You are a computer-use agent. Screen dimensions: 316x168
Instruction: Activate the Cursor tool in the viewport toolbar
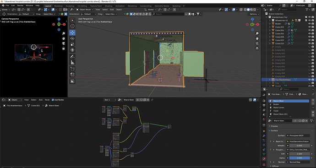(72, 26)
